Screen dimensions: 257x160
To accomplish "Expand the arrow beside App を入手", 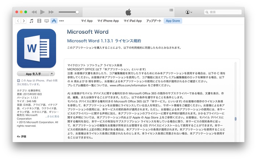I will click(52, 74).
